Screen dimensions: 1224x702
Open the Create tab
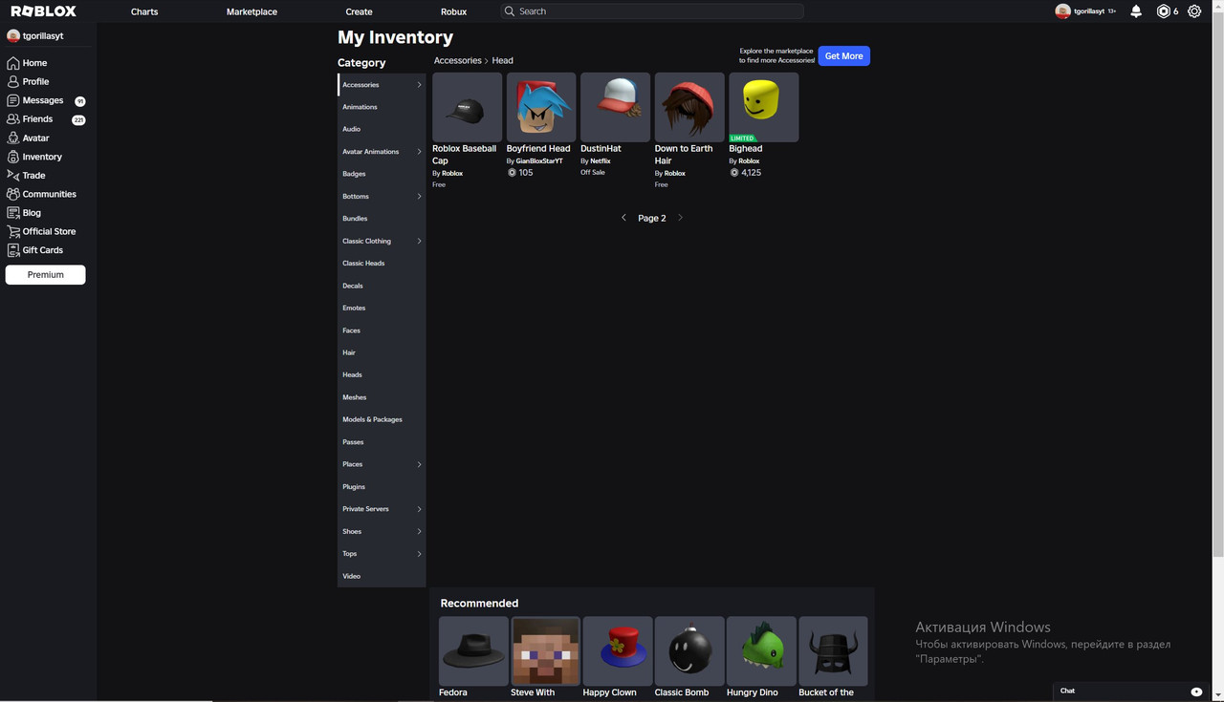tap(359, 11)
